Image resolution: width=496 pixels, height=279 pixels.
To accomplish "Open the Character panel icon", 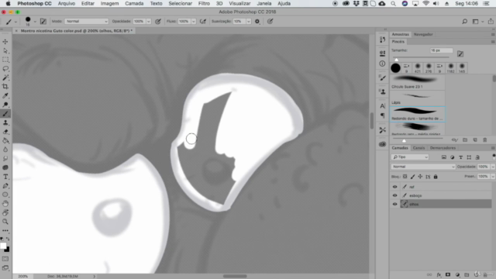I will click(382, 106).
